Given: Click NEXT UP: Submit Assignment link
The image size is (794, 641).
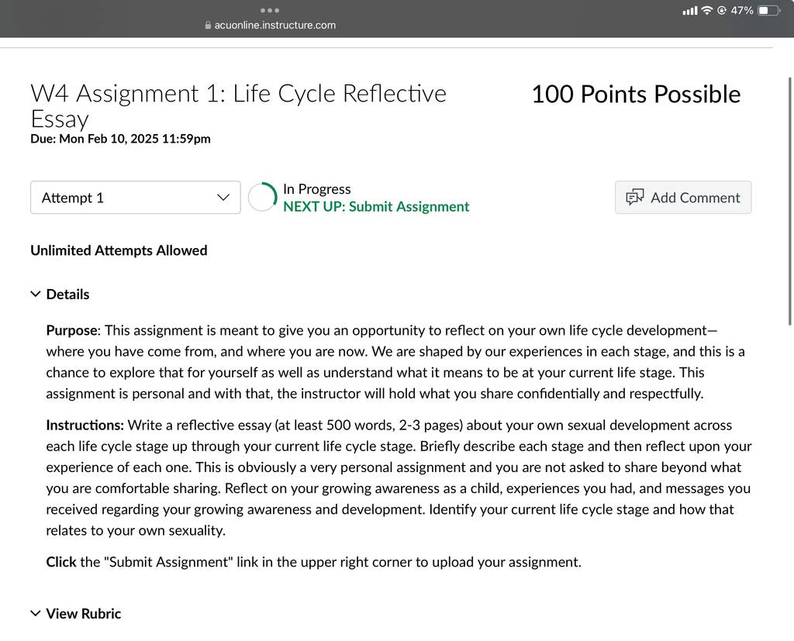Looking at the screenshot, I should (376, 207).
